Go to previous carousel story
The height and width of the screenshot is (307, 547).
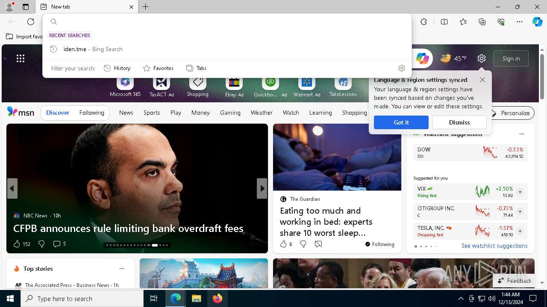tap(12, 188)
